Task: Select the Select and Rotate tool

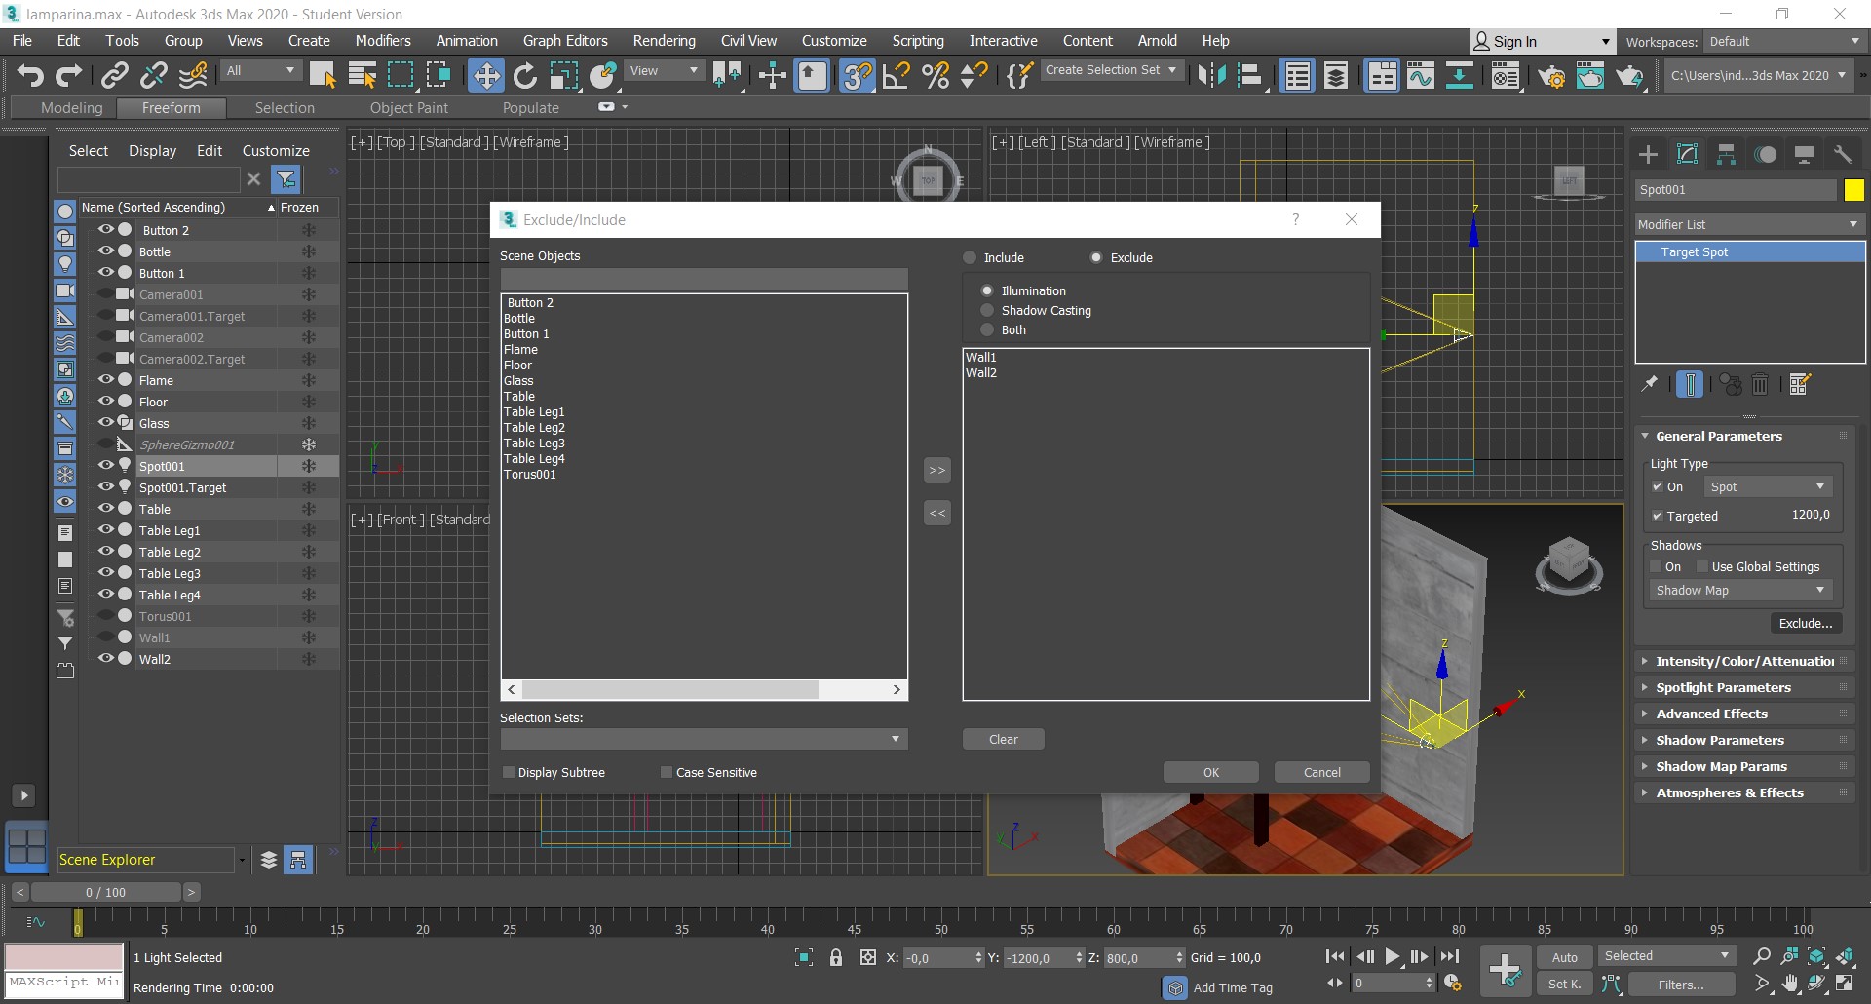Action: click(x=525, y=75)
